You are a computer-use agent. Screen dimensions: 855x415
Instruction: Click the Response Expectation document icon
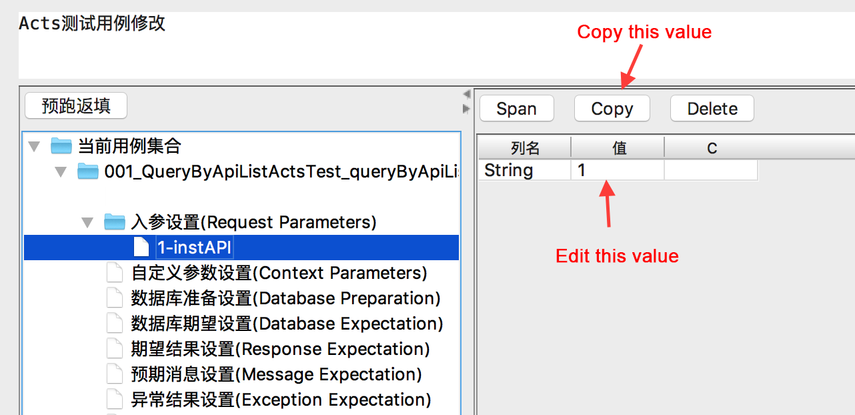click(x=115, y=349)
